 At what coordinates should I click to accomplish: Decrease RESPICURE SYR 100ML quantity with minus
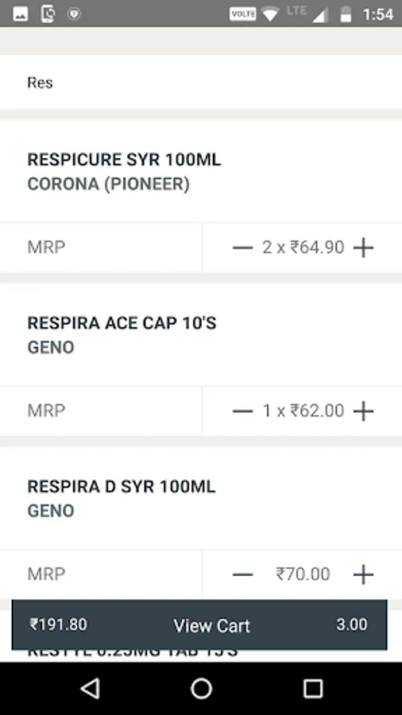coord(242,248)
